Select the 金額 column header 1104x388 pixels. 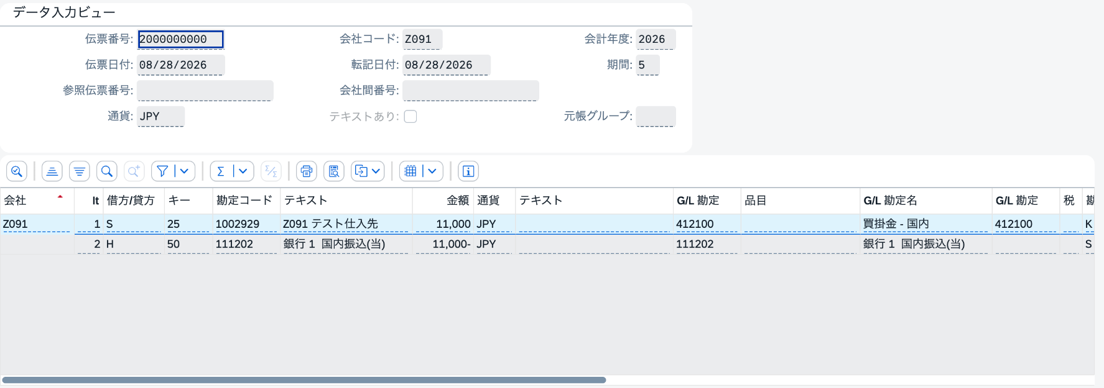coord(443,201)
